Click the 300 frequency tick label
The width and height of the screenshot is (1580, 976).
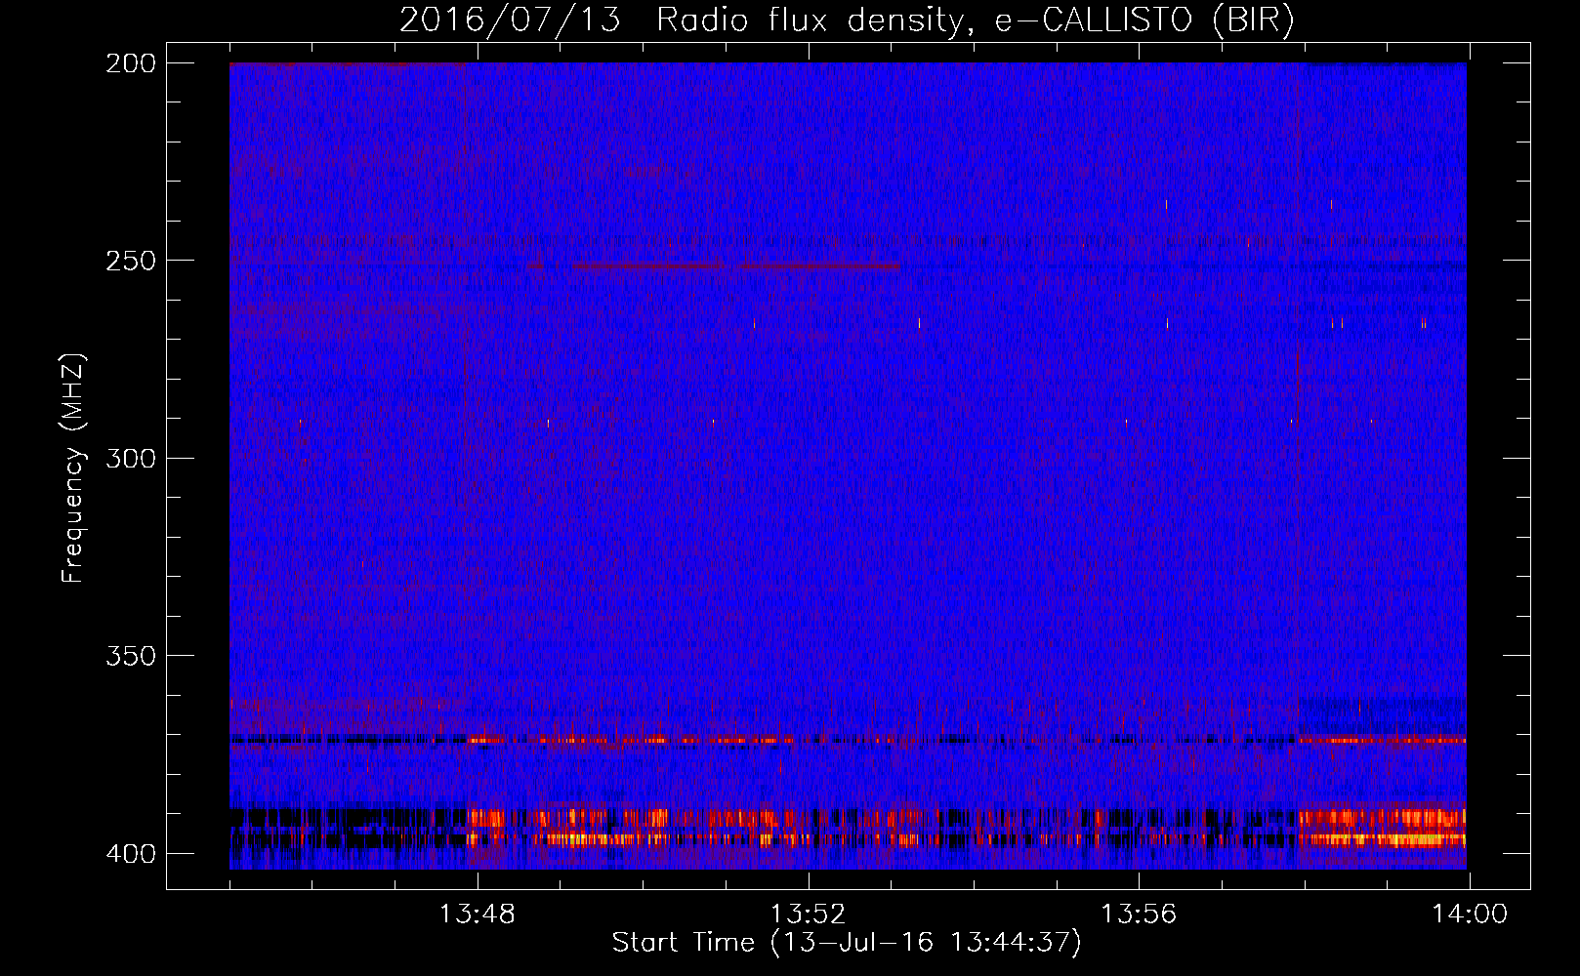130,458
